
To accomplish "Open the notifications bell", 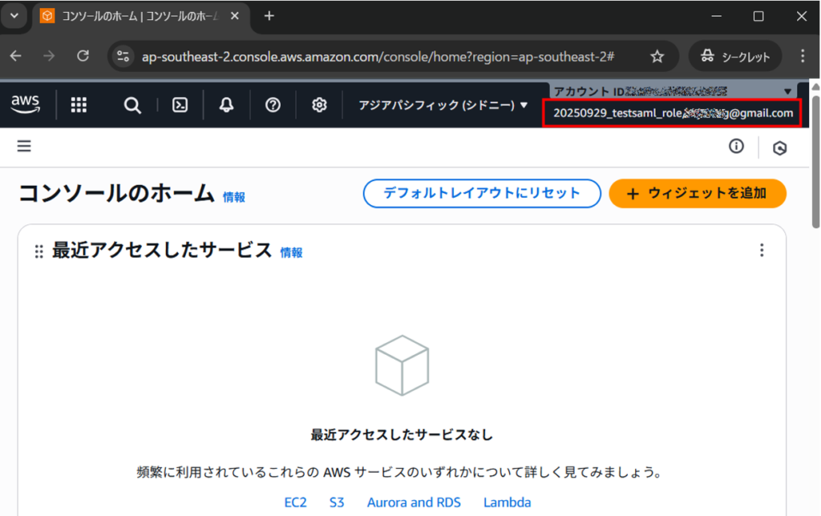I will click(227, 105).
